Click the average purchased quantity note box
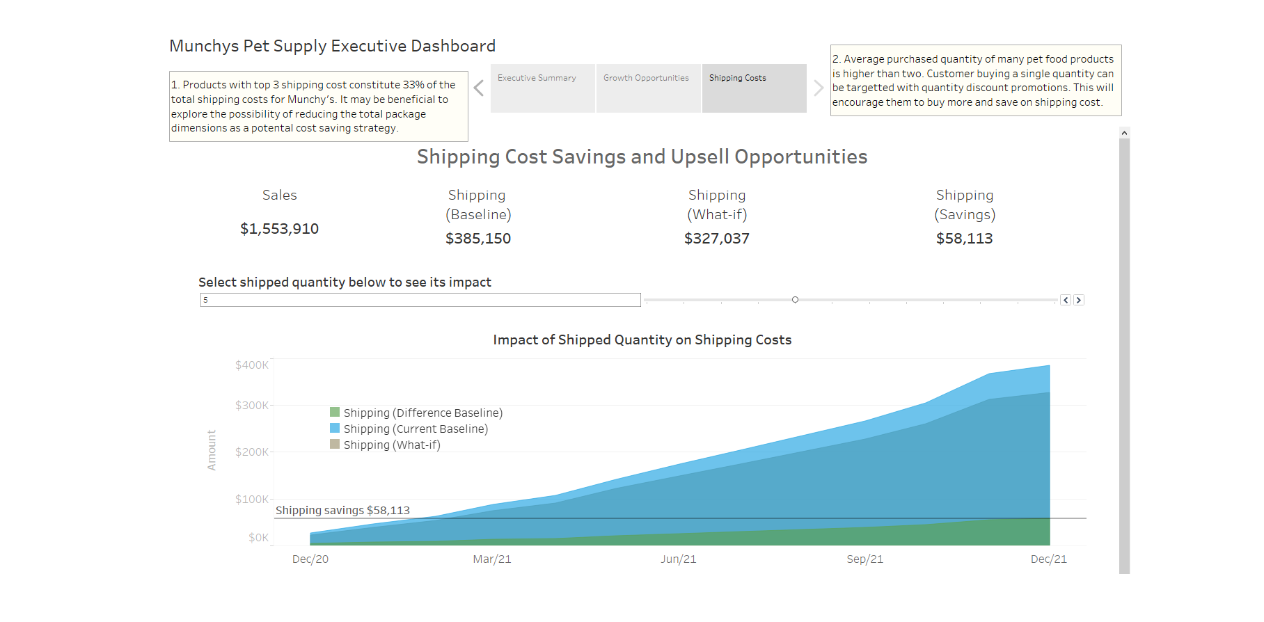 click(976, 81)
